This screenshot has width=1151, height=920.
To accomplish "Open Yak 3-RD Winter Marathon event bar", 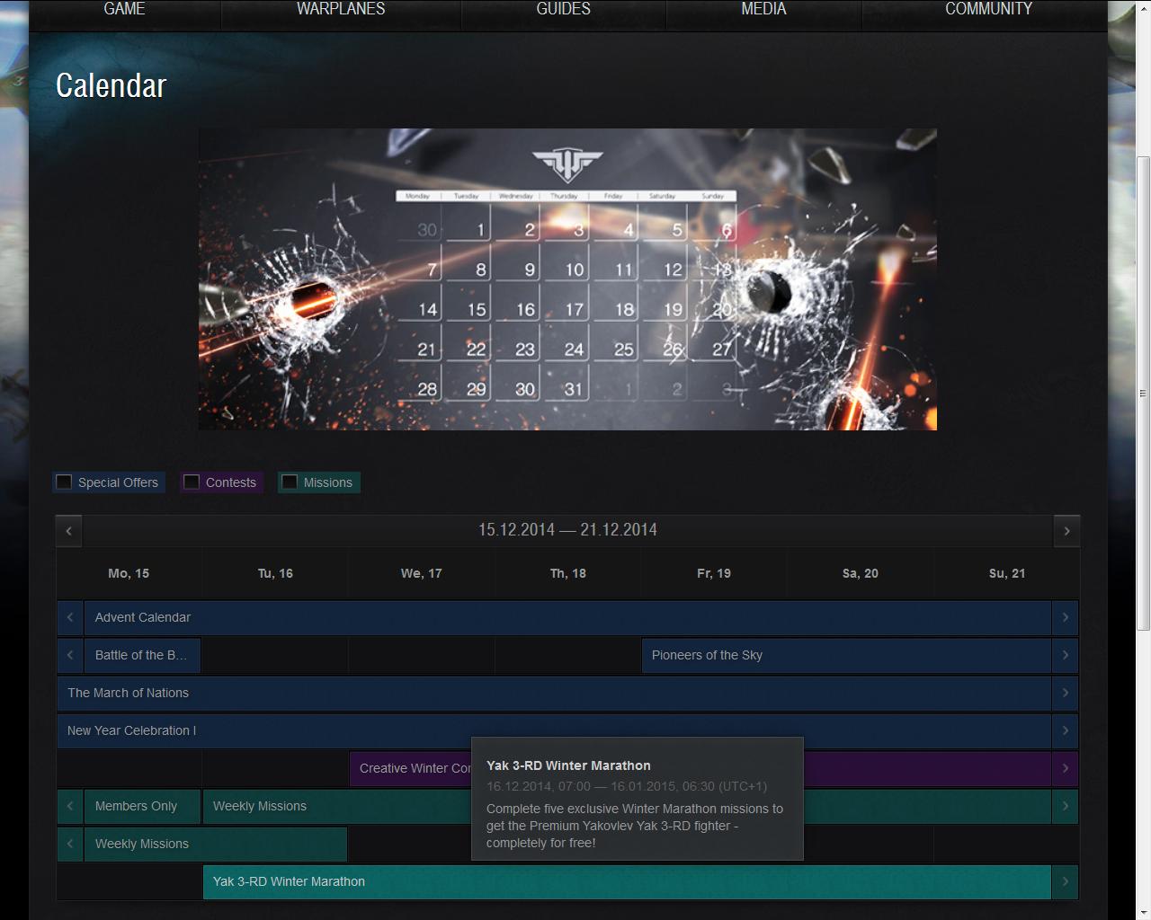I will click(627, 881).
